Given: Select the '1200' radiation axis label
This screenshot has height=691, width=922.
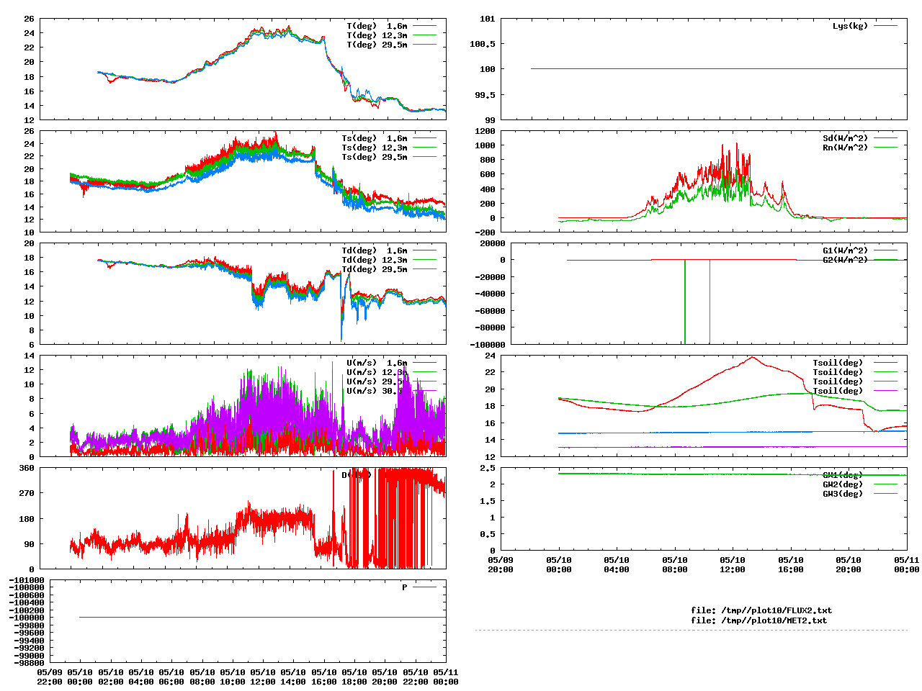Looking at the screenshot, I should pos(485,131).
